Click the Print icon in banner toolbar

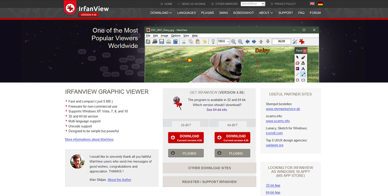point(168,41)
